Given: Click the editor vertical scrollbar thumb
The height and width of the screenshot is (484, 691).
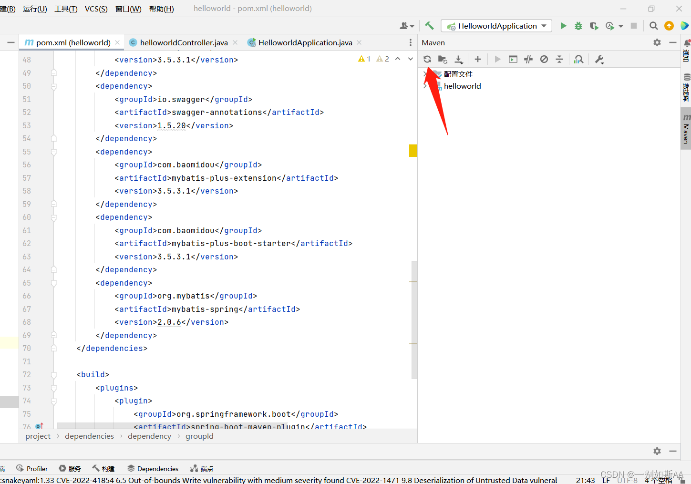Looking at the screenshot, I should coord(414,320).
